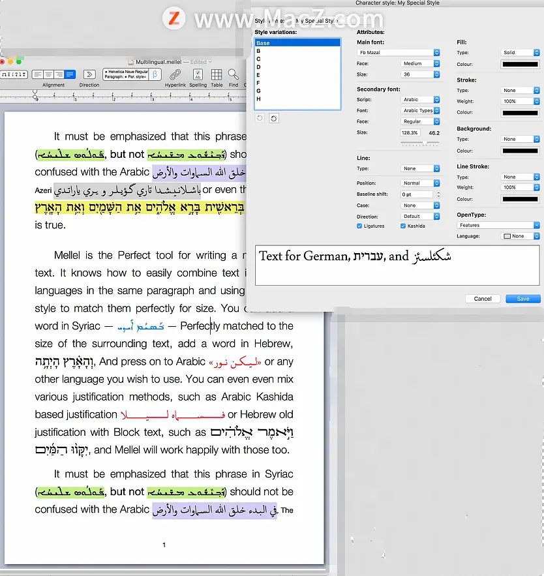Open the beta character style icon
Image resolution: width=544 pixels, height=576 pixels.
click(x=155, y=74)
